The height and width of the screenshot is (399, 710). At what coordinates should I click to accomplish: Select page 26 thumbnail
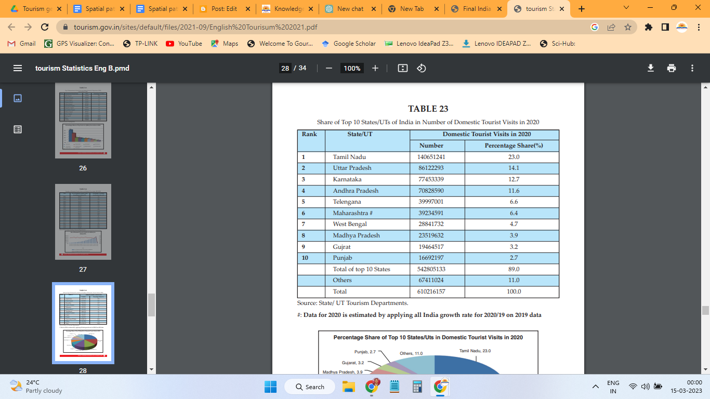pos(83,121)
